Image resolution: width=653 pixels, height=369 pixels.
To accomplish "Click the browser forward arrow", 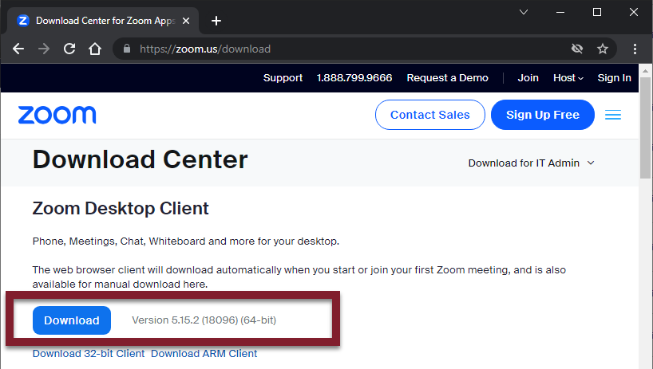I will [44, 49].
